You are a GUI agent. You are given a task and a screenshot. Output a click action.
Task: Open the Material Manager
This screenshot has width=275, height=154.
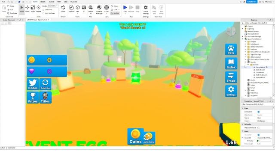click(99, 9)
